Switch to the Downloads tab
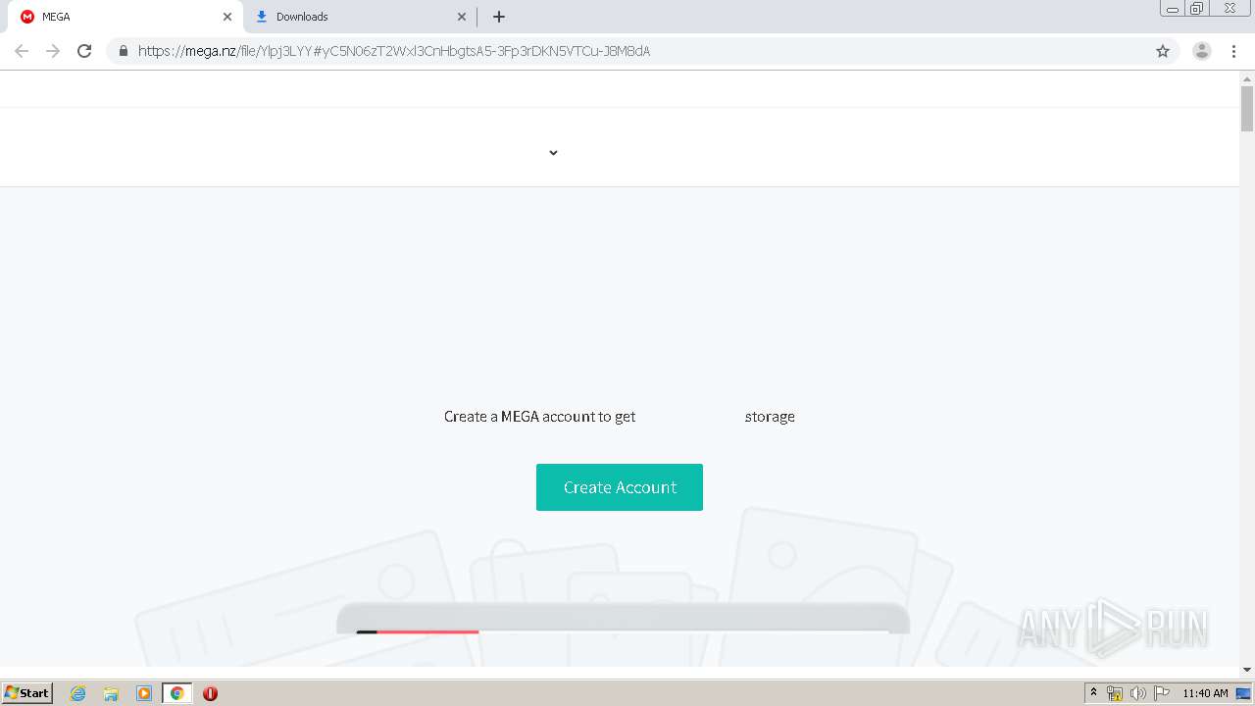 (x=360, y=17)
